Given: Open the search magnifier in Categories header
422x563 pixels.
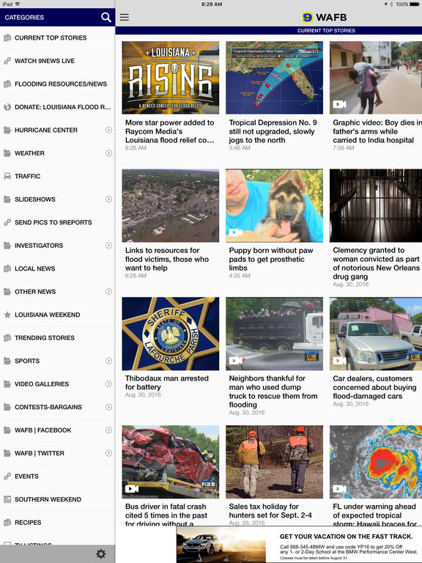Looking at the screenshot, I should (x=105, y=18).
